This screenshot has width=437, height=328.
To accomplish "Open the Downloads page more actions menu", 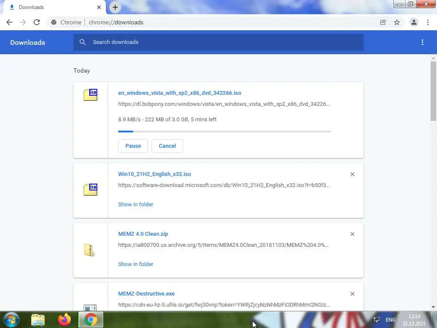I will point(422,42).
